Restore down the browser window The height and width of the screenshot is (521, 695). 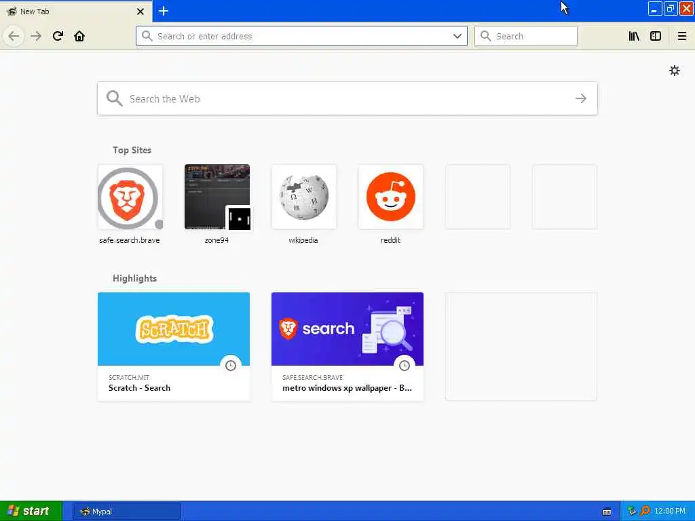[x=670, y=9]
